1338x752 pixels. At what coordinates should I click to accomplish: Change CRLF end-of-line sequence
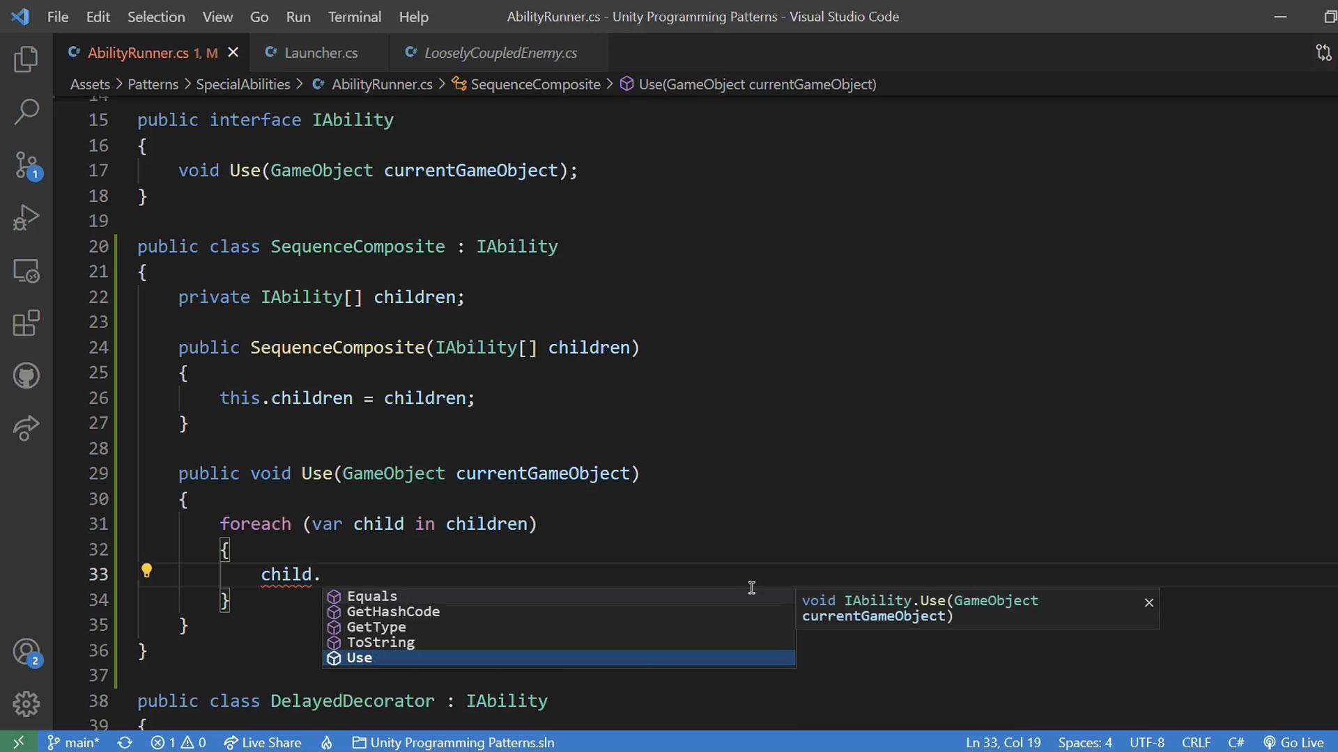[1196, 742]
